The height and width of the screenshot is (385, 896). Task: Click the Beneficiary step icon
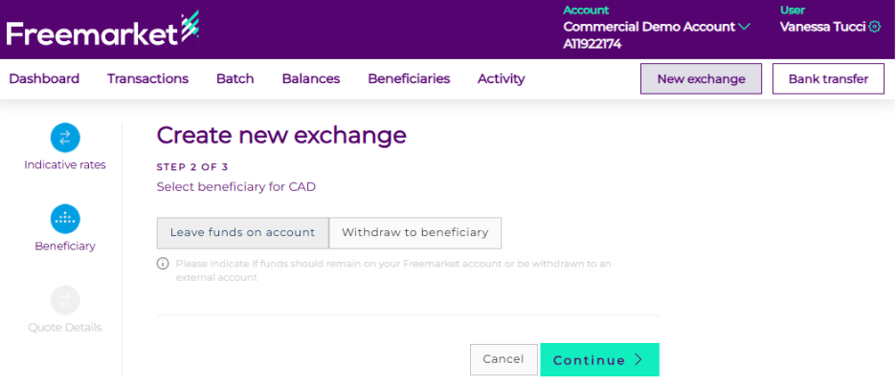pos(65,219)
